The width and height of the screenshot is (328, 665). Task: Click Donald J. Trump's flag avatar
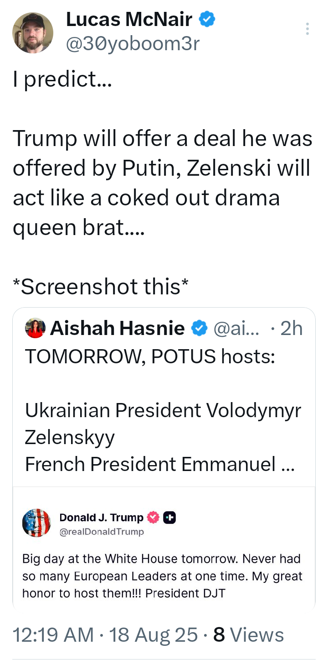pos(37,523)
